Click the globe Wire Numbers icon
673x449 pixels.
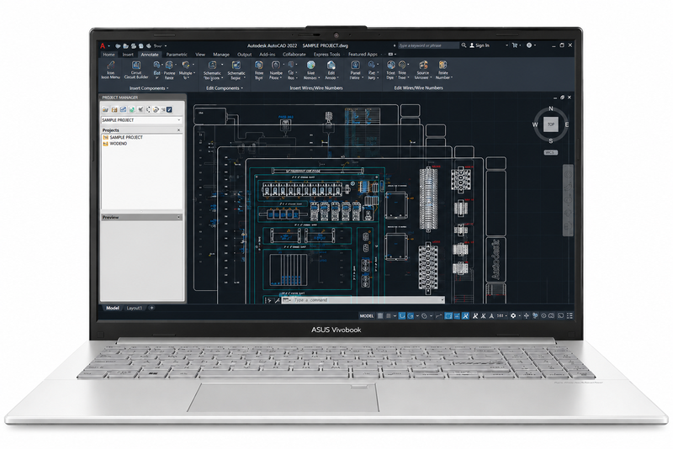pos(310,65)
